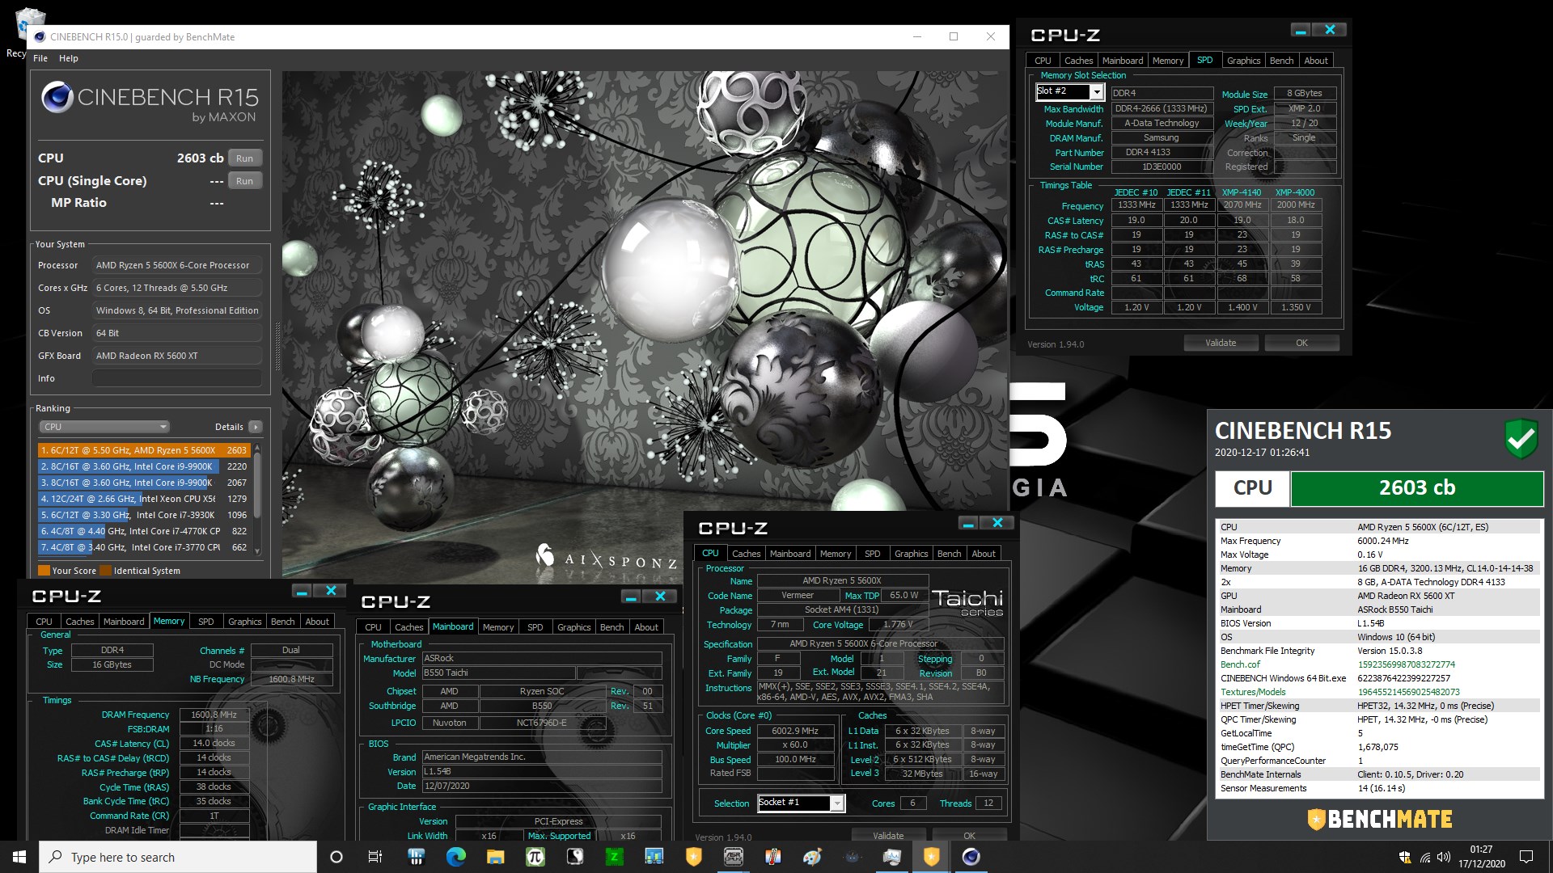Select ranking row Intel Xeon CPU 1279

(x=143, y=499)
